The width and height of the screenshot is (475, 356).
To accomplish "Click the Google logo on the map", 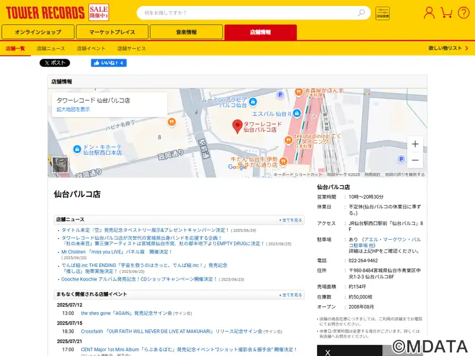I will 237,167.
